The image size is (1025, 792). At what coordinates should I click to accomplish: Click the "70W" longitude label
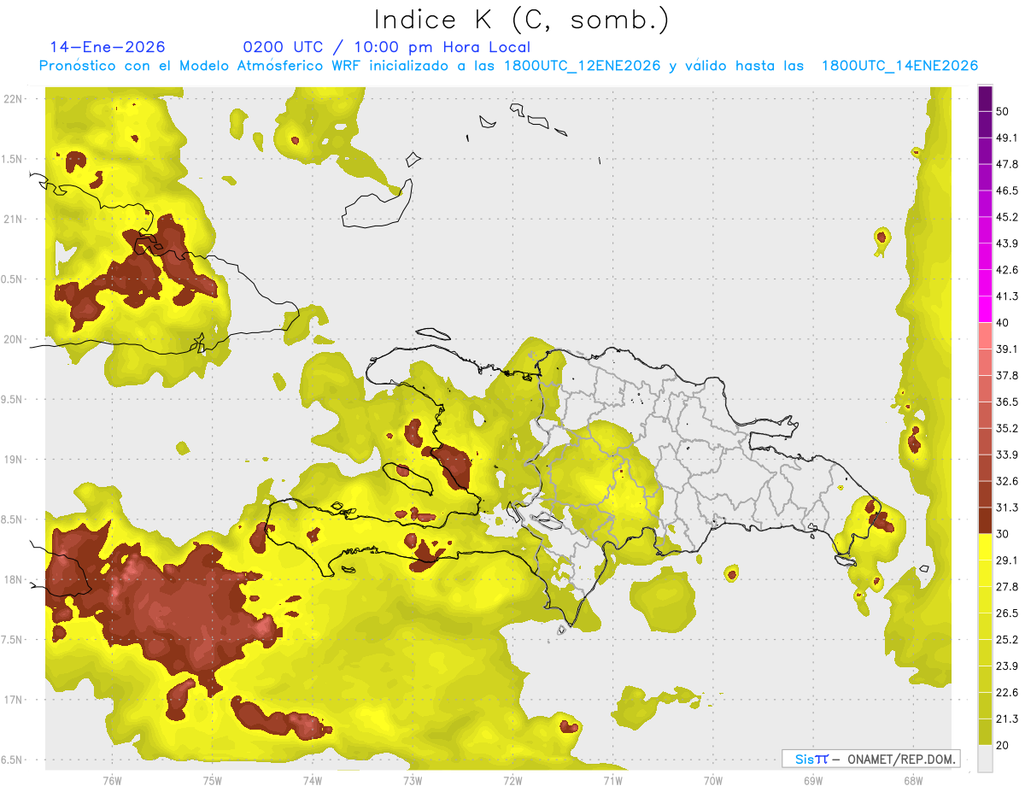[x=713, y=780]
